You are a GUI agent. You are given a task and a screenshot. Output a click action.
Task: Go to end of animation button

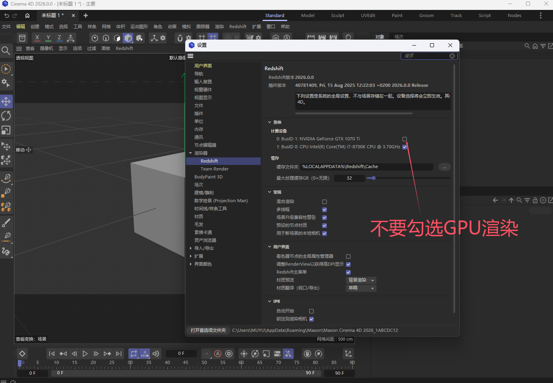tap(119, 354)
